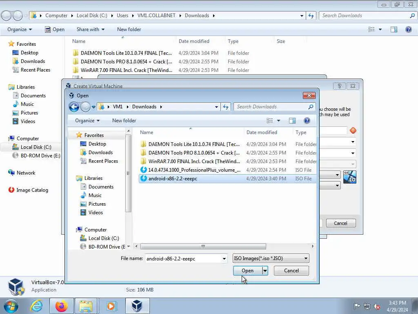The height and width of the screenshot is (314, 418).
Task: Launch Internet Explorer from the taskbar
Action: [x=36, y=306]
